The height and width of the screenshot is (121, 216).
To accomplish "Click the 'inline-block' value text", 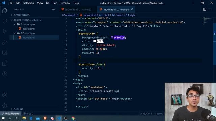I will pos(106,45).
